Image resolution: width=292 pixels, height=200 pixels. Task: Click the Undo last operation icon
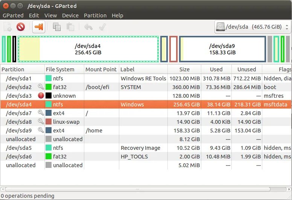[x=88, y=27]
